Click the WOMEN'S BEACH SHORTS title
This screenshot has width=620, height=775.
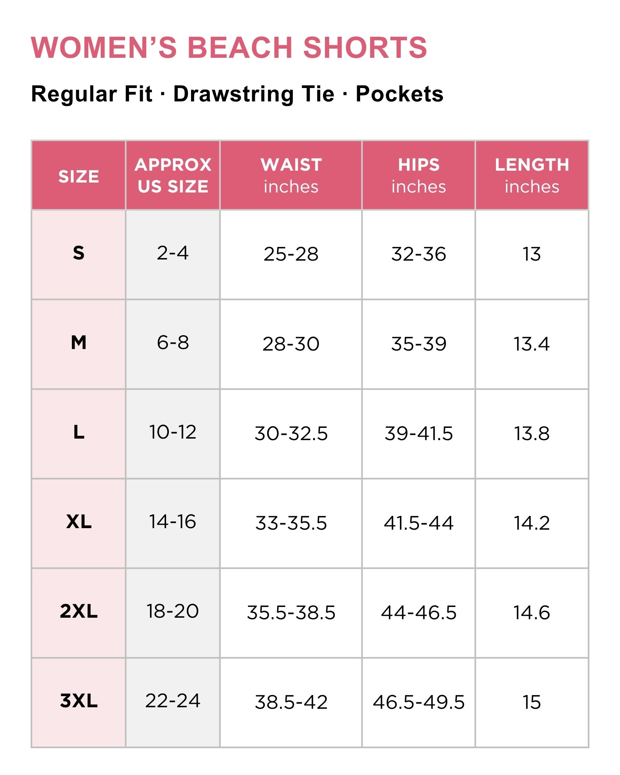(x=229, y=47)
